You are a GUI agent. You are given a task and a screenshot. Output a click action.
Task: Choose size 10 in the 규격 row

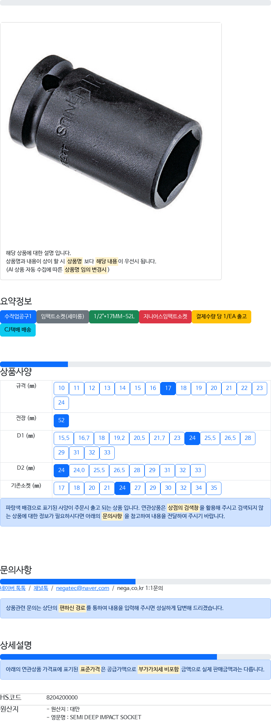coord(61,388)
